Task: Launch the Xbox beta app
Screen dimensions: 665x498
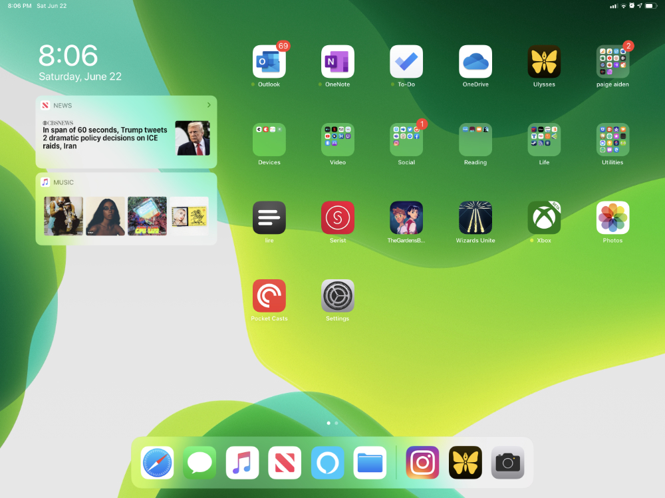Action: [544, 217]
